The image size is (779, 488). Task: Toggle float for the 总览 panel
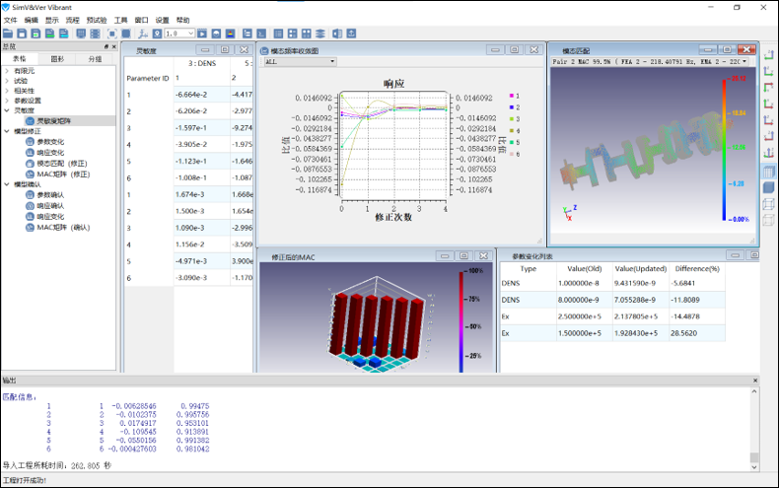[x=106, y=46]
